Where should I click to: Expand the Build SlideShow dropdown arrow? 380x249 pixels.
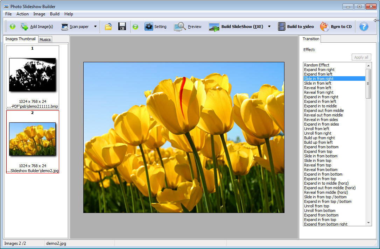269,27
